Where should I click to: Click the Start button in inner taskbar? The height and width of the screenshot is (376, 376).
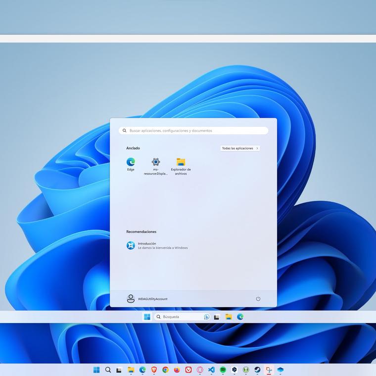coord(147,317)
